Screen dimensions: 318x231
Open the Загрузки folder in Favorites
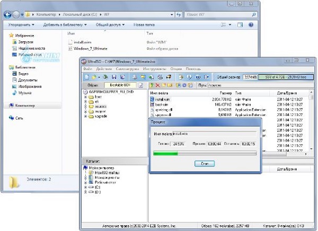[25, 41]
